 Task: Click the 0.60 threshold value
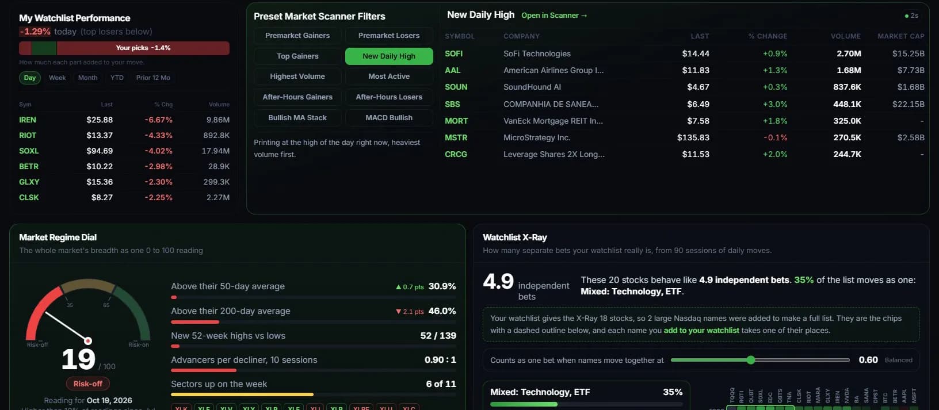pyautogui.click(x=868, y=360)
